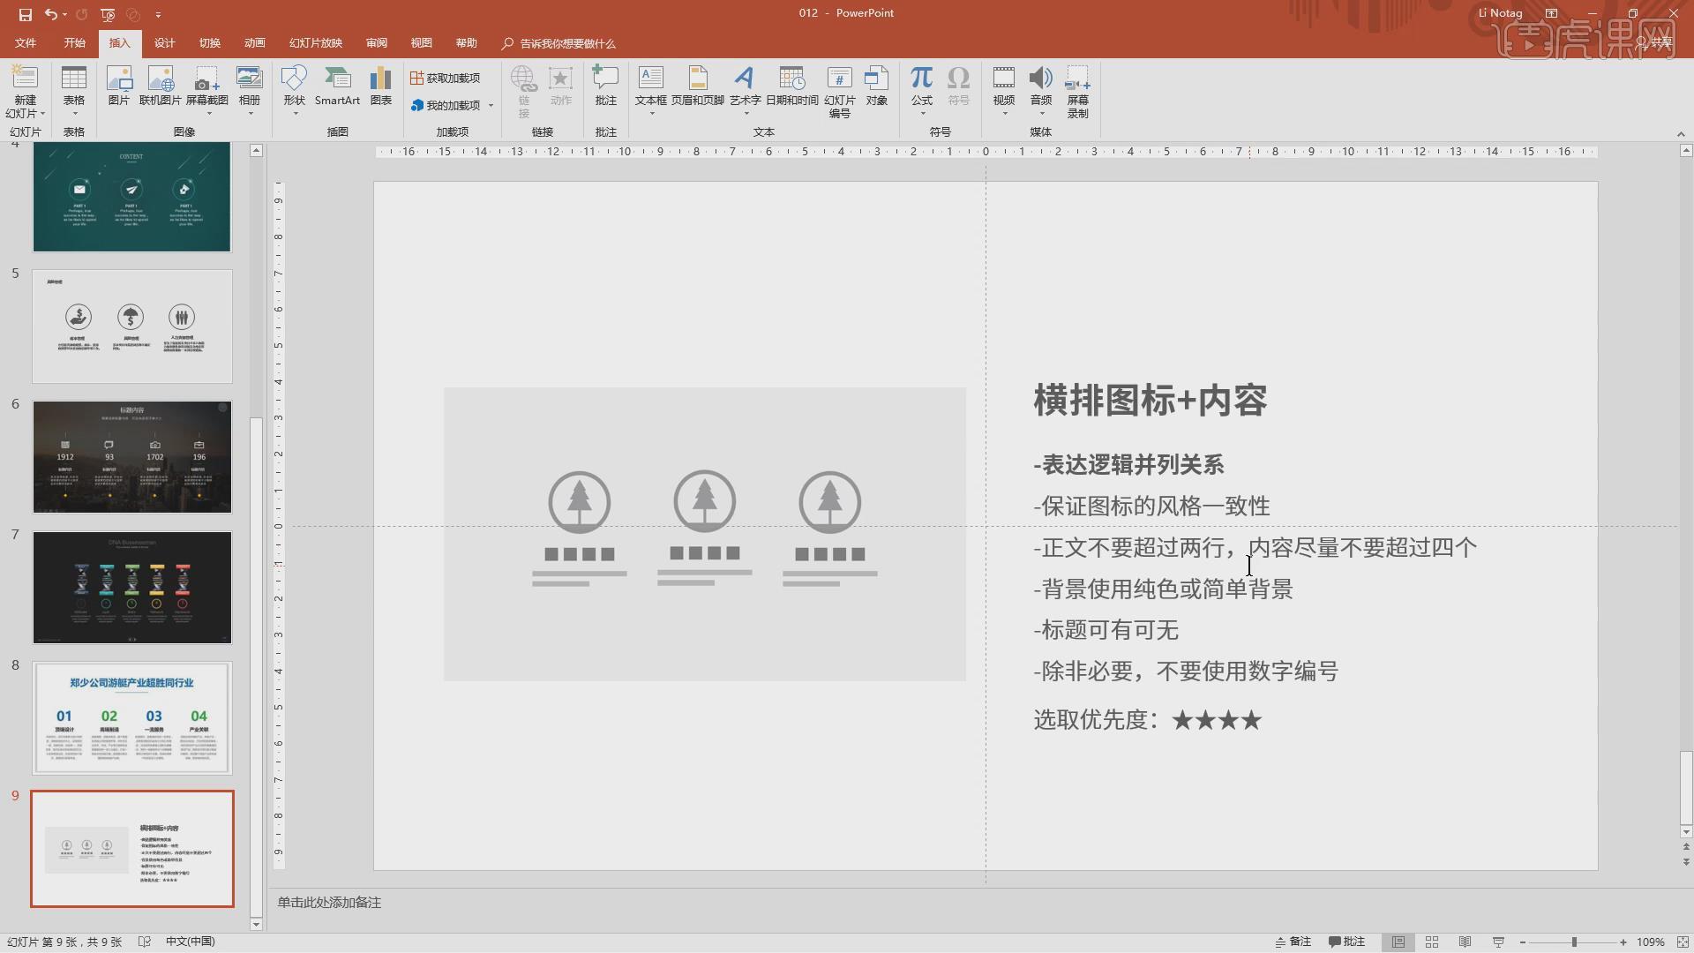Select slide 8 thumbnail
The width and height of the screenshot is (1694, 953).
pos(132,718)
